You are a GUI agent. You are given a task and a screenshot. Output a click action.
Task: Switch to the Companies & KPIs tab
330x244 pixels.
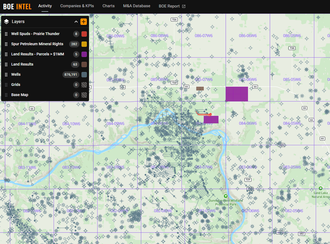tap(77, 6)
